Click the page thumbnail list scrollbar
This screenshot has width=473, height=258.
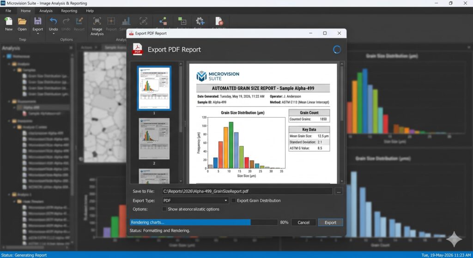[x=181, y=123]
